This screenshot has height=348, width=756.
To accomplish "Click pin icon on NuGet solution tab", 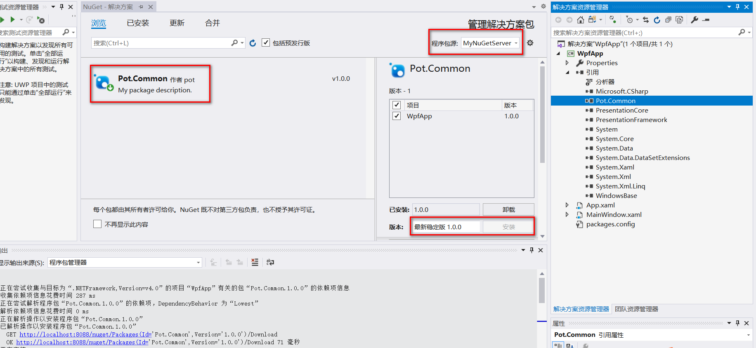I will tap(141, 7).
